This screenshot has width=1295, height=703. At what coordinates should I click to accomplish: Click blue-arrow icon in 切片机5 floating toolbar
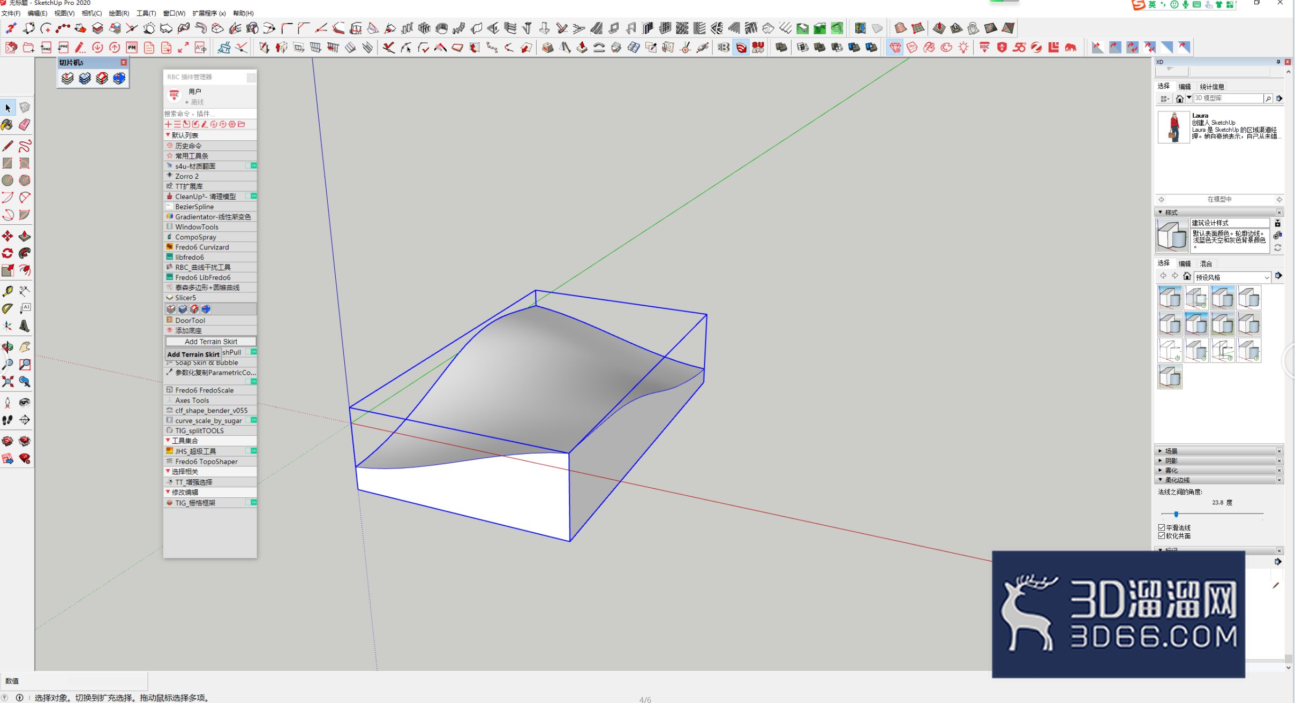coord(119,78)
